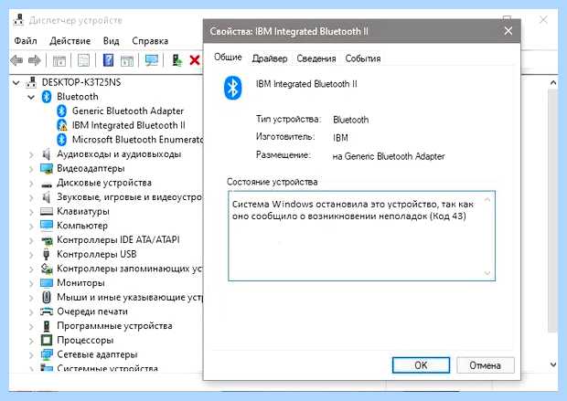Close the IBM Integrated Bluetooth II properties dialog

click(508, 31)
